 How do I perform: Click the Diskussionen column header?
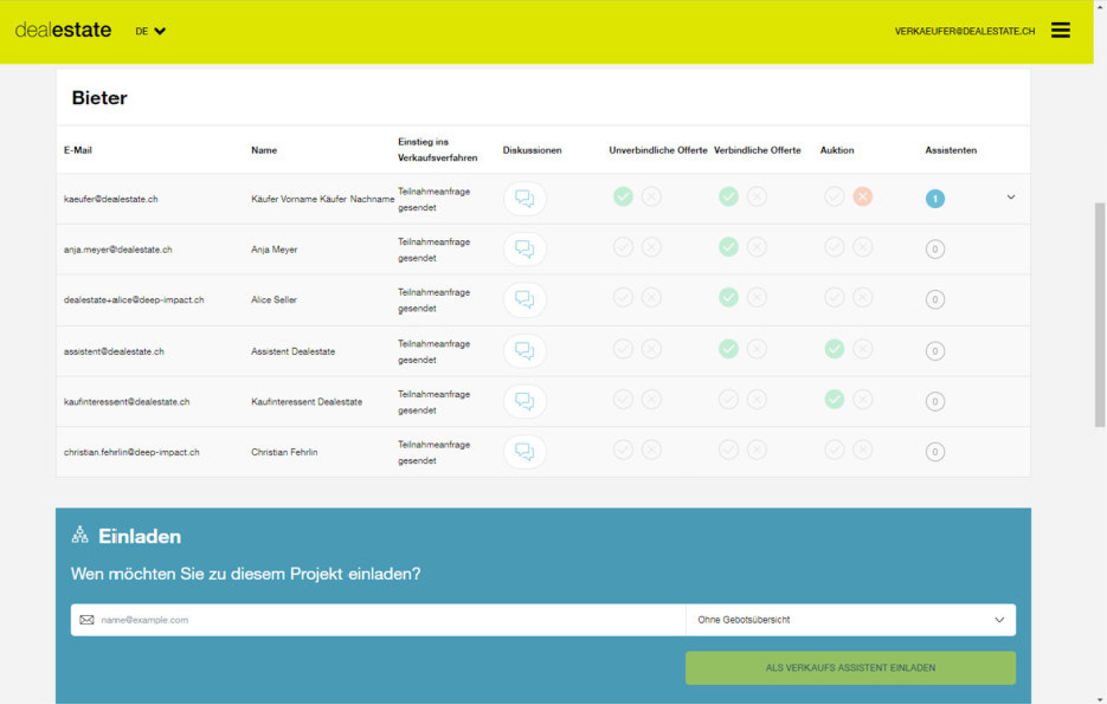pos(532,150)
